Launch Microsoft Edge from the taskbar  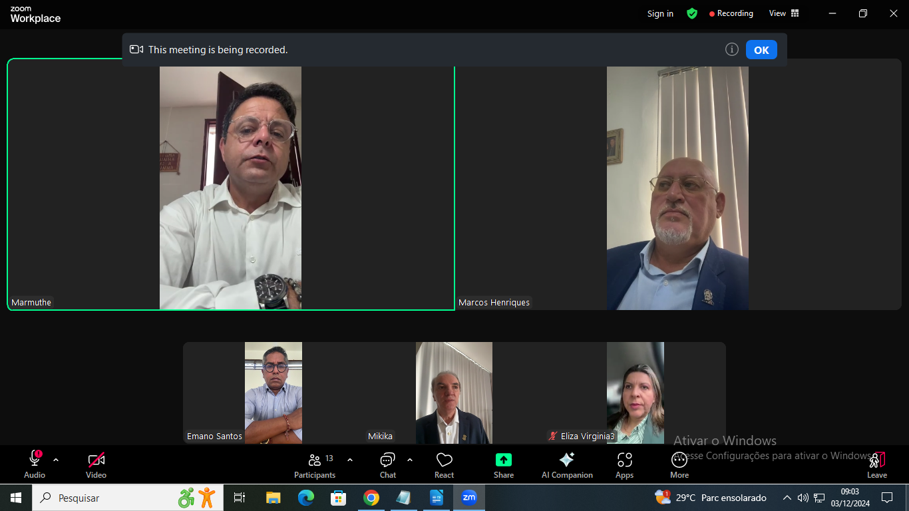tap(305, 498)
